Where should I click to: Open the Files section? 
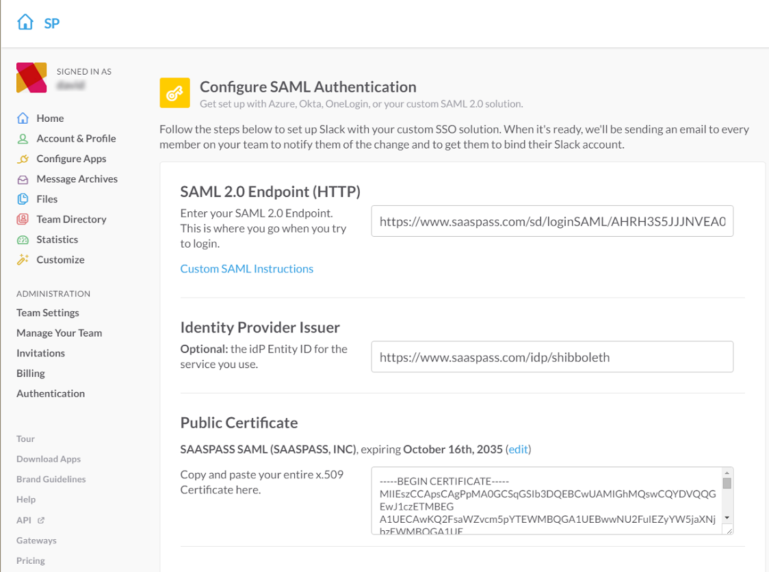click(x=47, y=199)
